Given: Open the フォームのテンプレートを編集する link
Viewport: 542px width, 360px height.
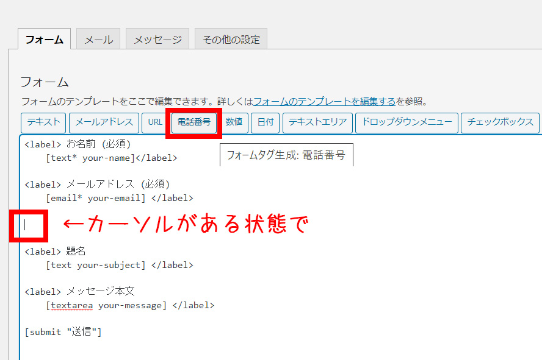Looking at the screenshot, I should coord(323,101).
